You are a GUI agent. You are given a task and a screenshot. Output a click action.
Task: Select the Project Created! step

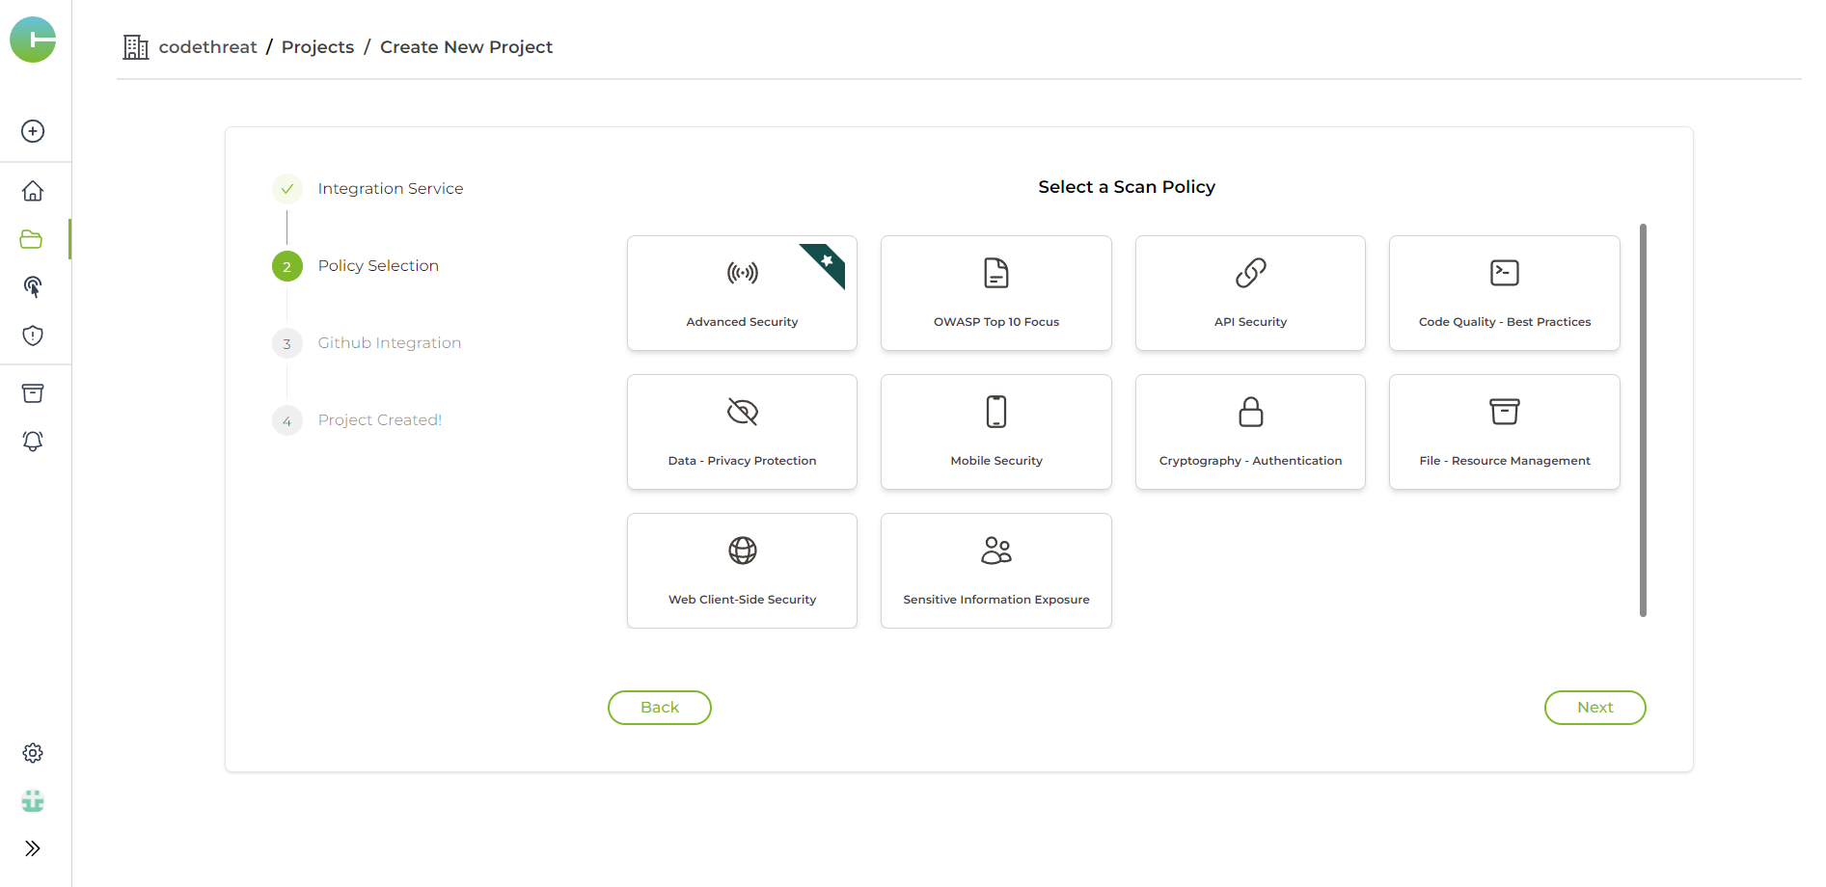pyautogui.click(x=380, y=420)
